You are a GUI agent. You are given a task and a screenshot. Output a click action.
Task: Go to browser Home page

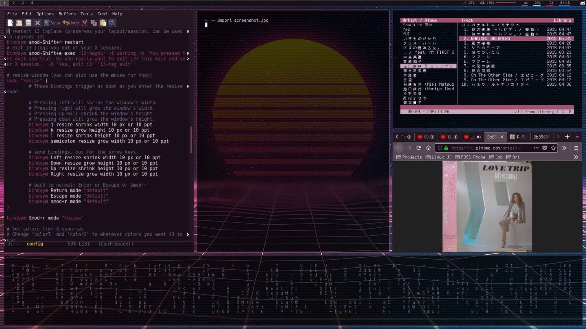coord(428,148)
